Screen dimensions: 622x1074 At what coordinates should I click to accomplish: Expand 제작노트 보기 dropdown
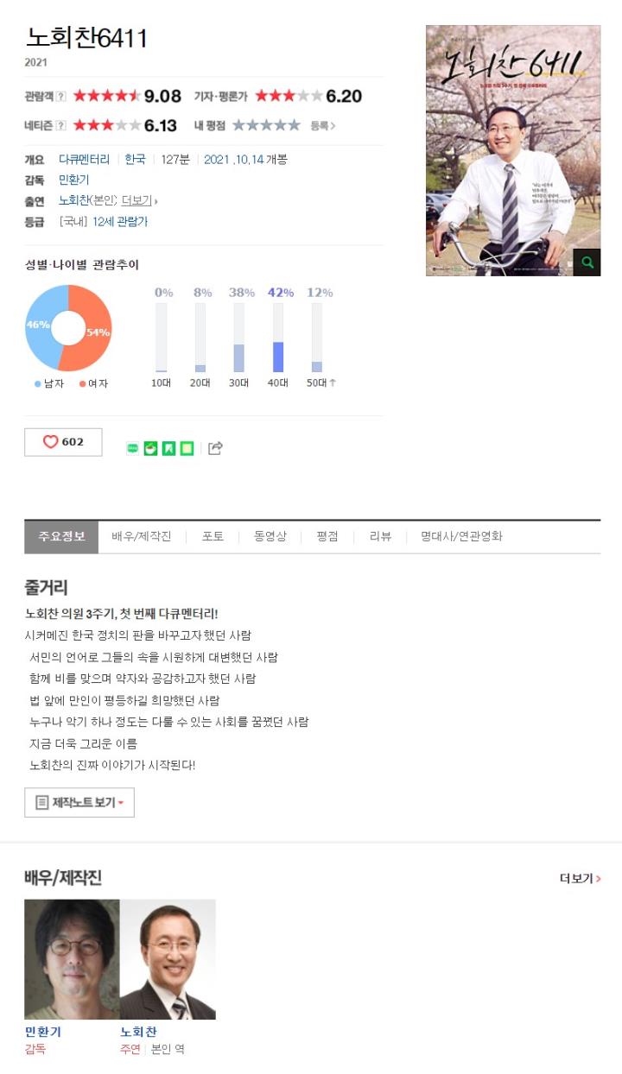pyautogui.click(x=79, y=803)
